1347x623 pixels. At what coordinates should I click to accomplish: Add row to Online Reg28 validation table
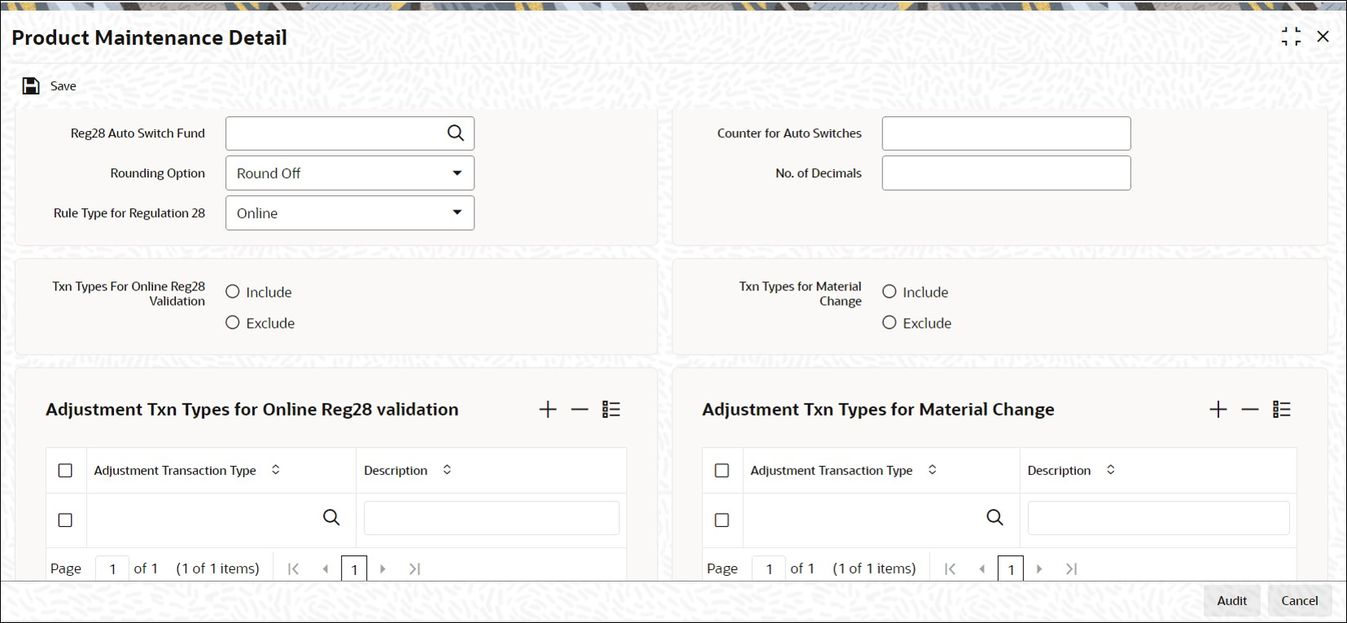click(548, 410)
